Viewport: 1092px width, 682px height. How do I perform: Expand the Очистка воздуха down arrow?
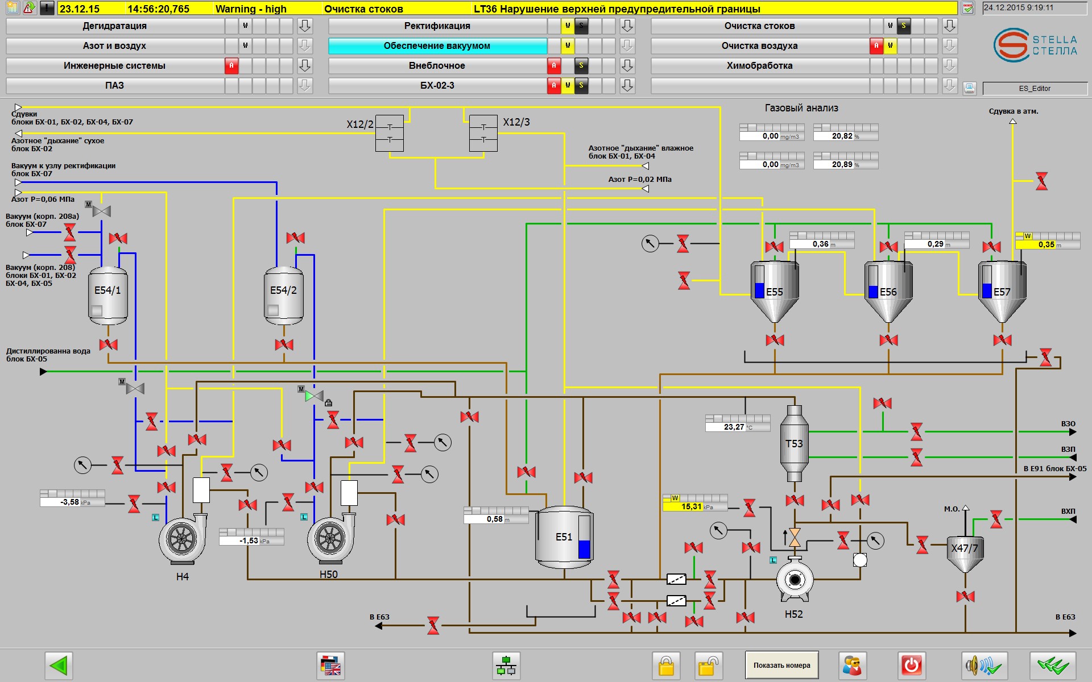[950, 45]
